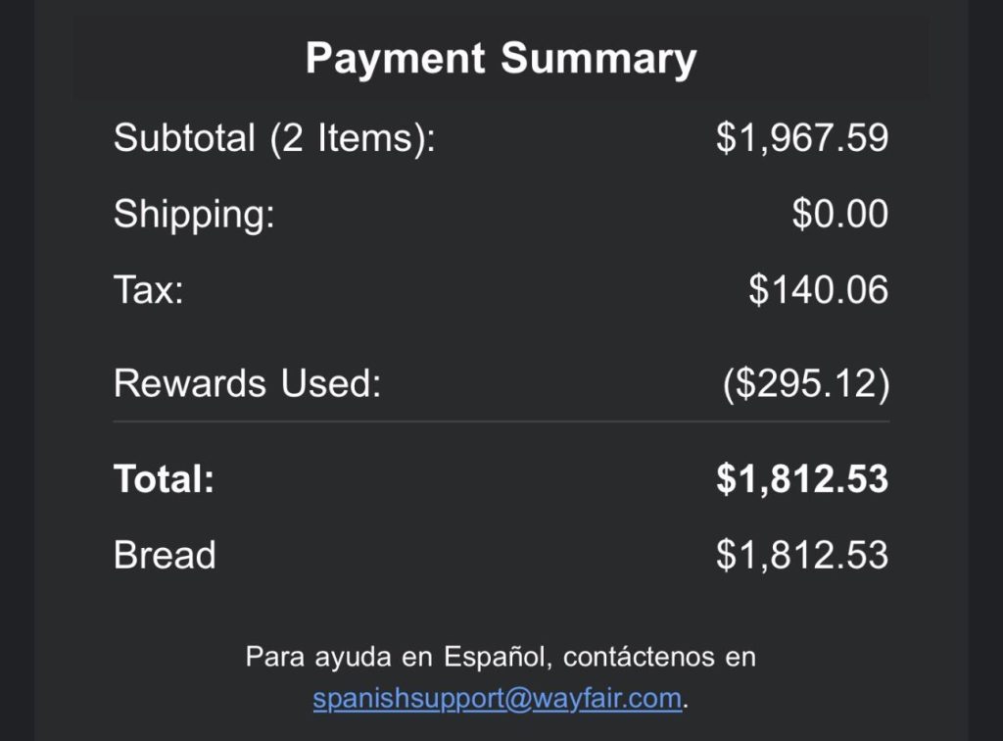
Task: Select the Subtotal label text
Action: 184,138
